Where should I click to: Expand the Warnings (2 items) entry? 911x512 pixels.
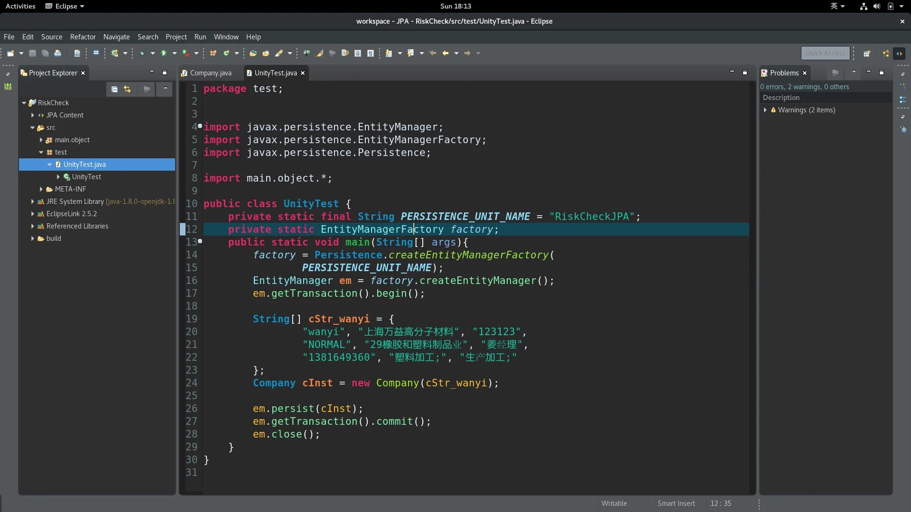click(765, 110)
